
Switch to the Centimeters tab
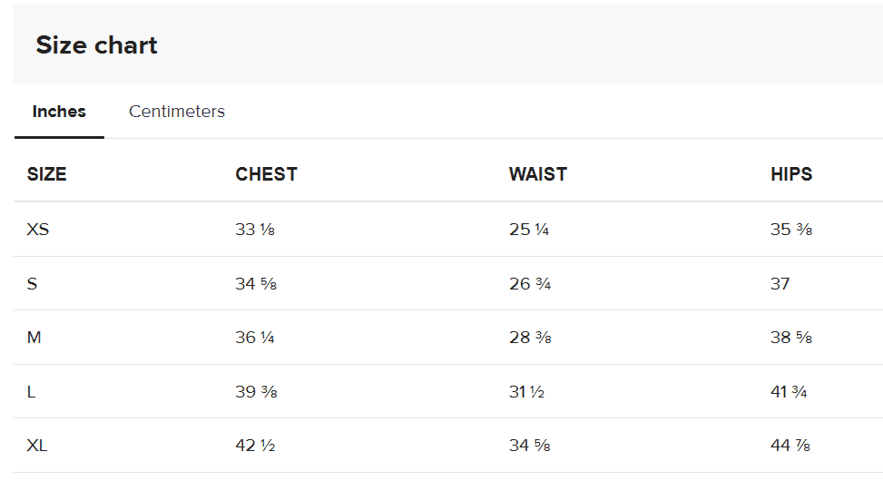point(177,112)
